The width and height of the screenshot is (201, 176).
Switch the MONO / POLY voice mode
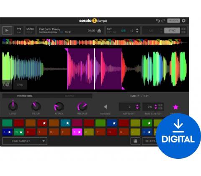[30, 31]
